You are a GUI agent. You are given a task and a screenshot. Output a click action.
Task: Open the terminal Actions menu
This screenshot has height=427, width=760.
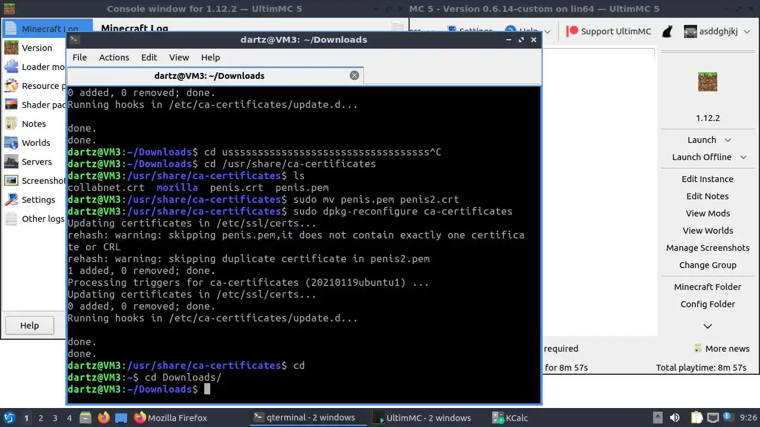[x=114, y=58]
